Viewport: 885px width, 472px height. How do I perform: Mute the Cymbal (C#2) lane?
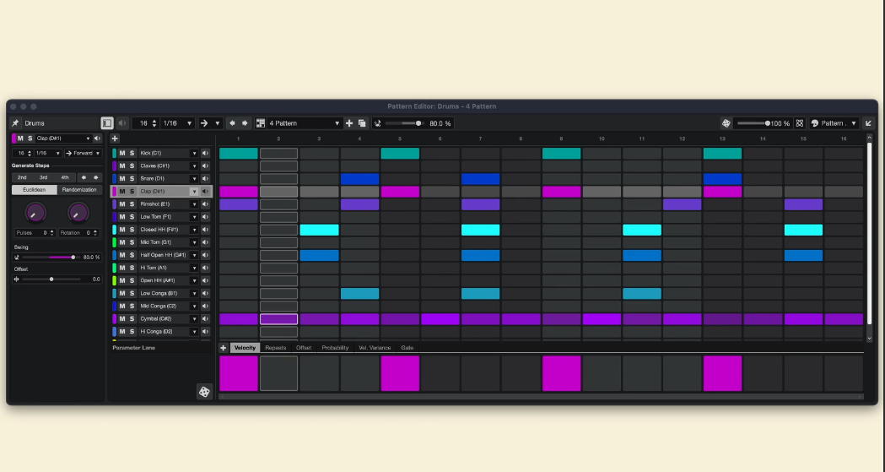click(122, 319)
